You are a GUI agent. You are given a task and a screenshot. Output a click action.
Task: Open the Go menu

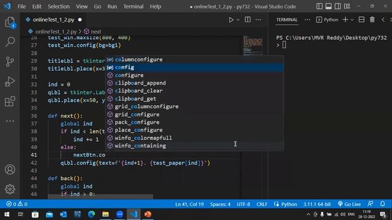tap(97, 7)
